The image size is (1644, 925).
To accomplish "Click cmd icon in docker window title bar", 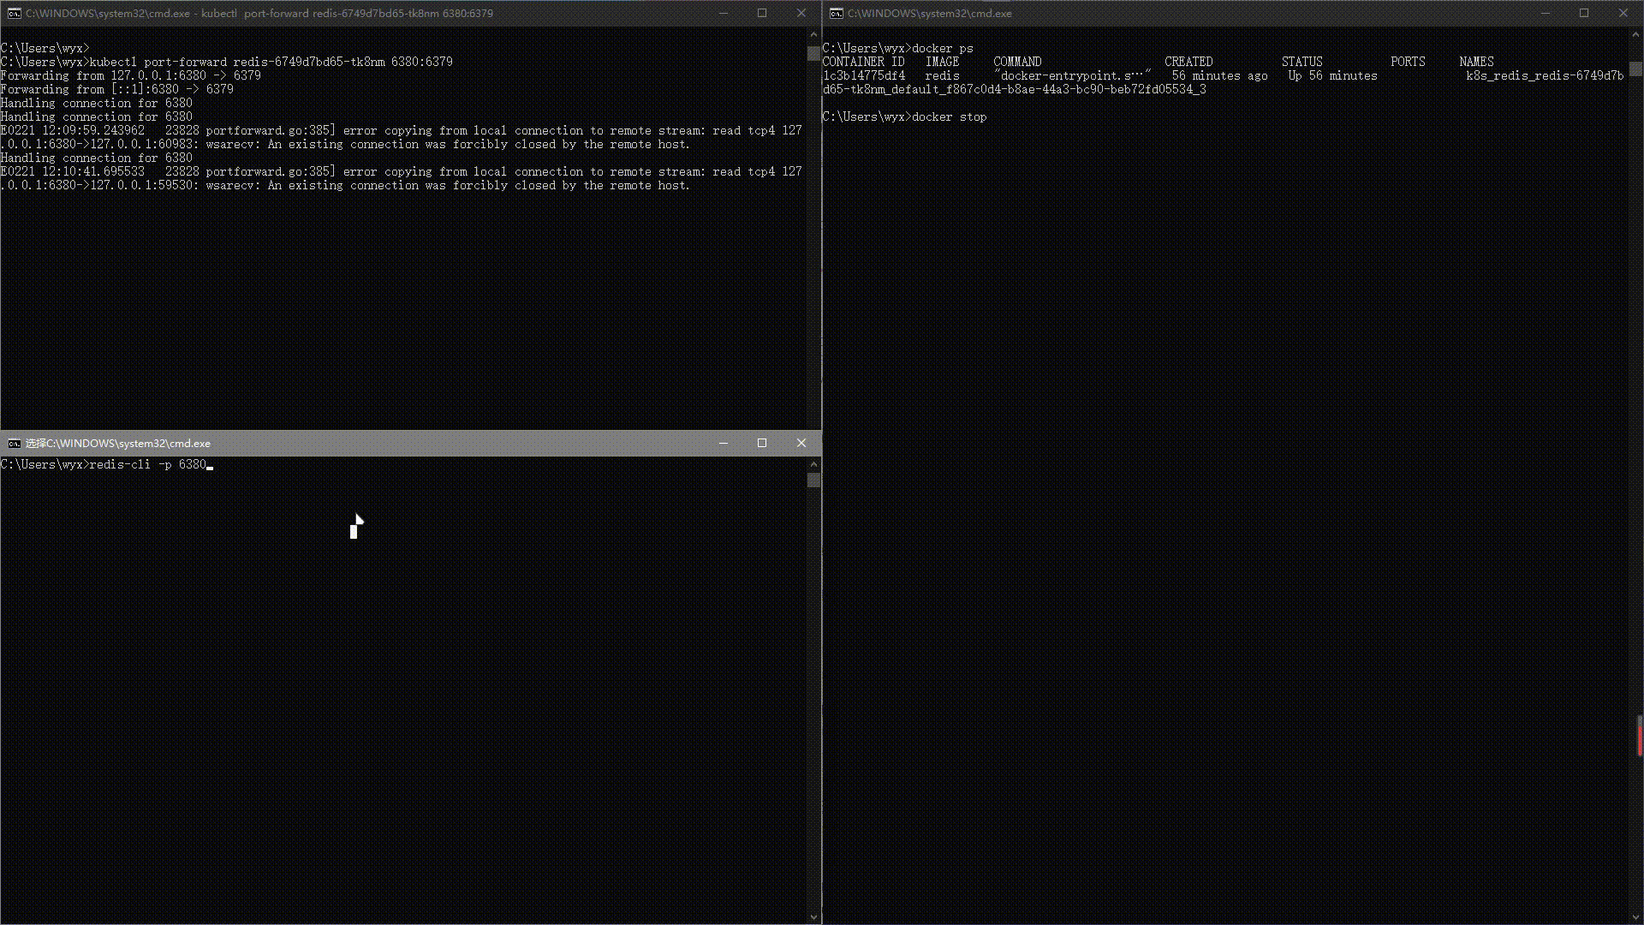I will tap(837, 13).
